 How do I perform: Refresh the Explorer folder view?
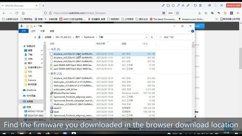tap(152, 37)
